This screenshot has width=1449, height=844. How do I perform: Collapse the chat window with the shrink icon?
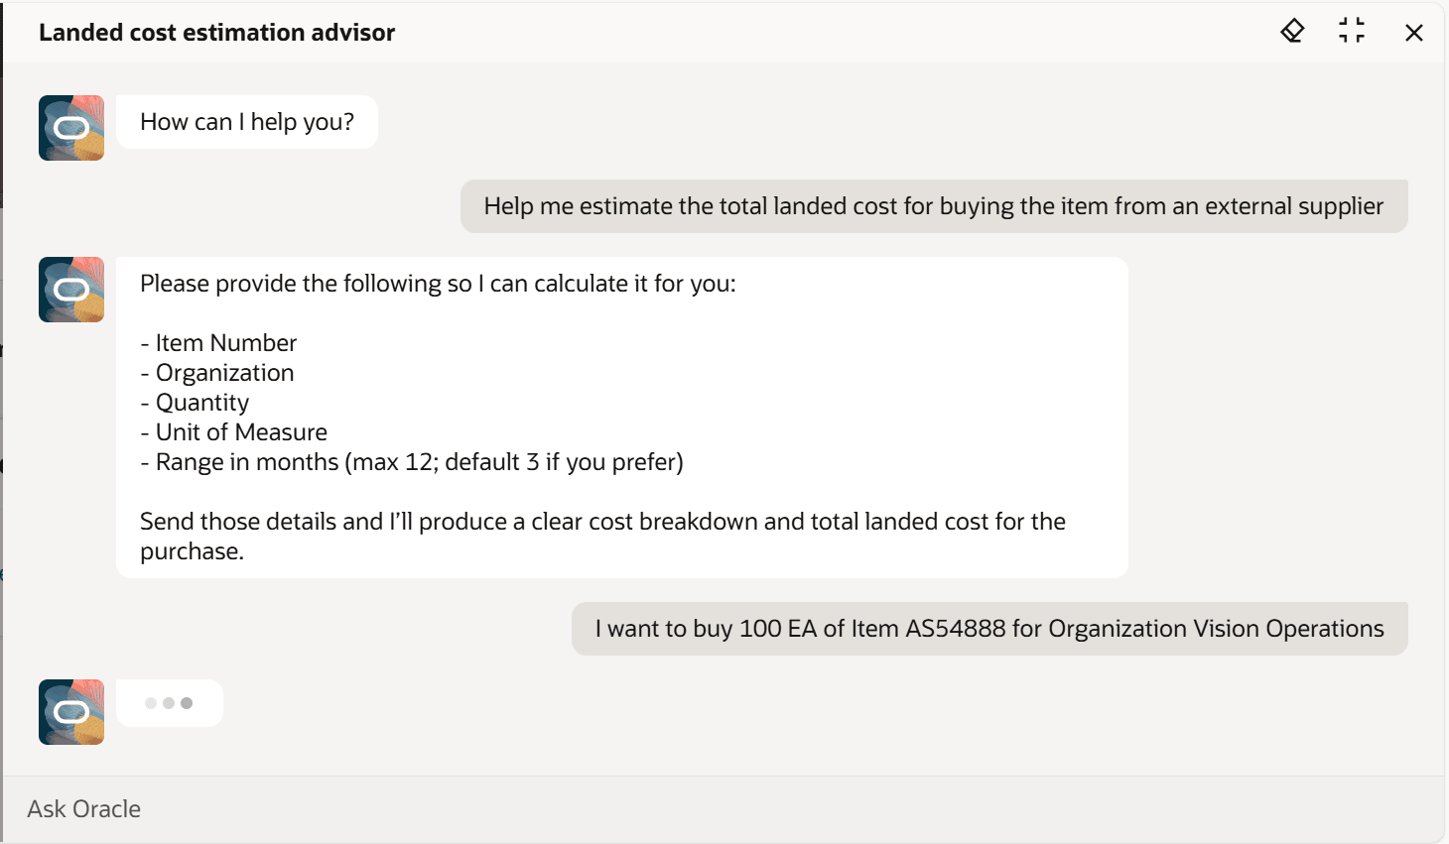[x=1351, y=31]
